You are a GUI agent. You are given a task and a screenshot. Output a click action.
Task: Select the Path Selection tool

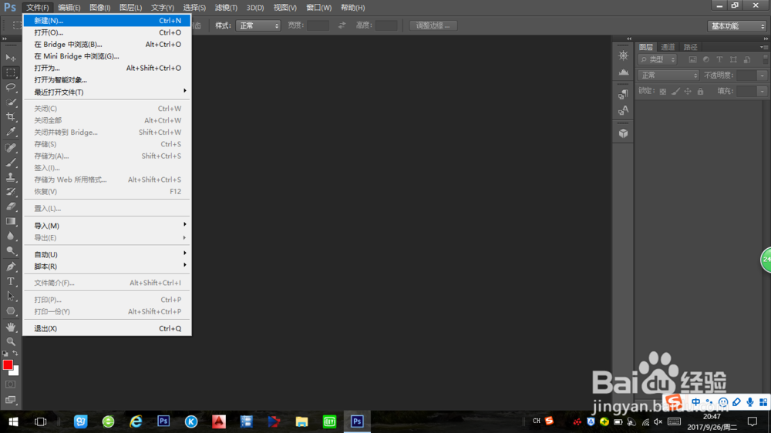(x=10, y=297)
